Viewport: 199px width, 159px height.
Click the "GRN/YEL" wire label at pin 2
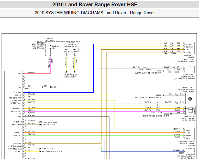31,94
